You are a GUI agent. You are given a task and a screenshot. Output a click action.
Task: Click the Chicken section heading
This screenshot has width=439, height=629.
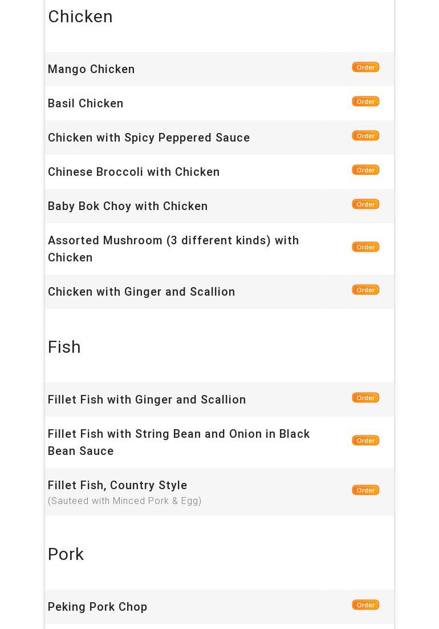[x=80, y=17]
